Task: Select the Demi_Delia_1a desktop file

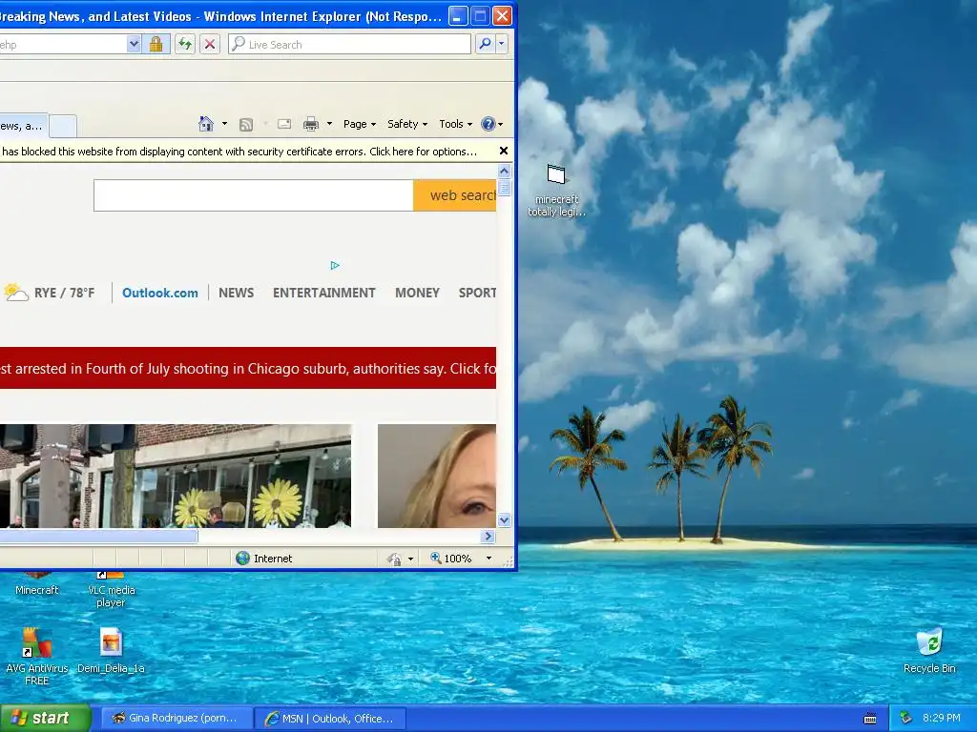Action: coord(111,650)
